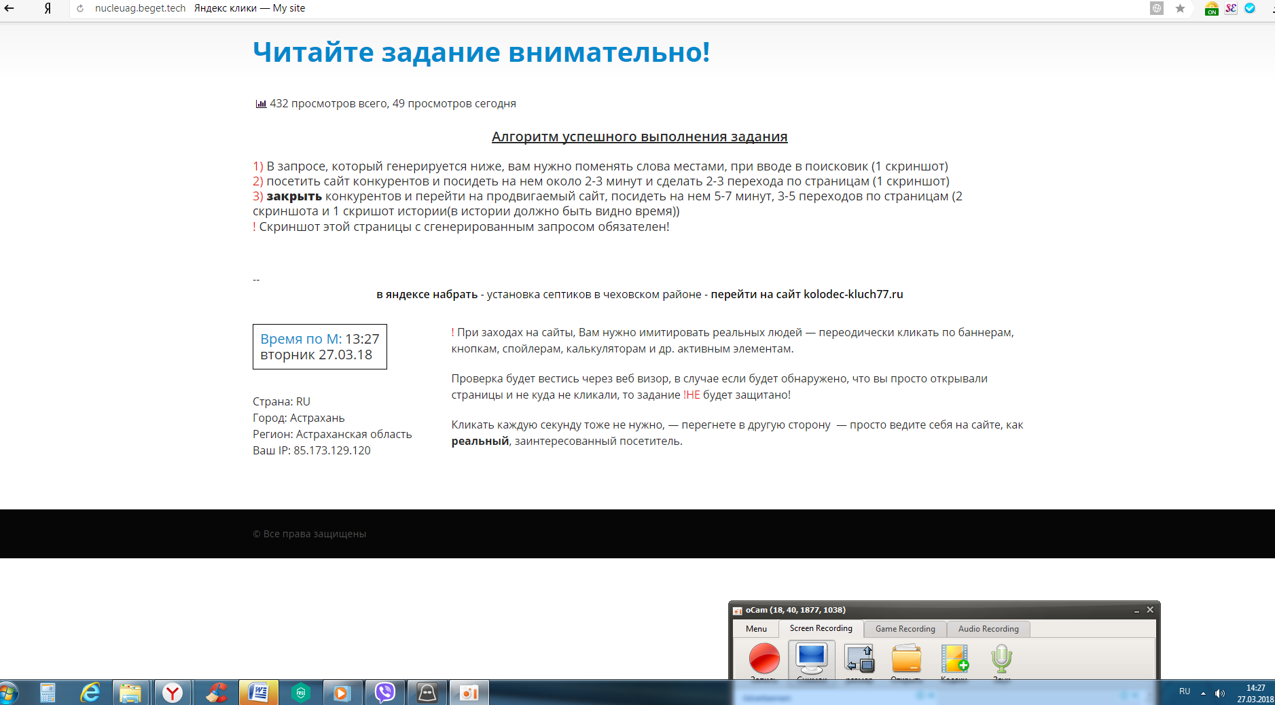Show hidden tray icons arrow
The height and width of the screenshot is (705, 1275).
click(1203, 693)
